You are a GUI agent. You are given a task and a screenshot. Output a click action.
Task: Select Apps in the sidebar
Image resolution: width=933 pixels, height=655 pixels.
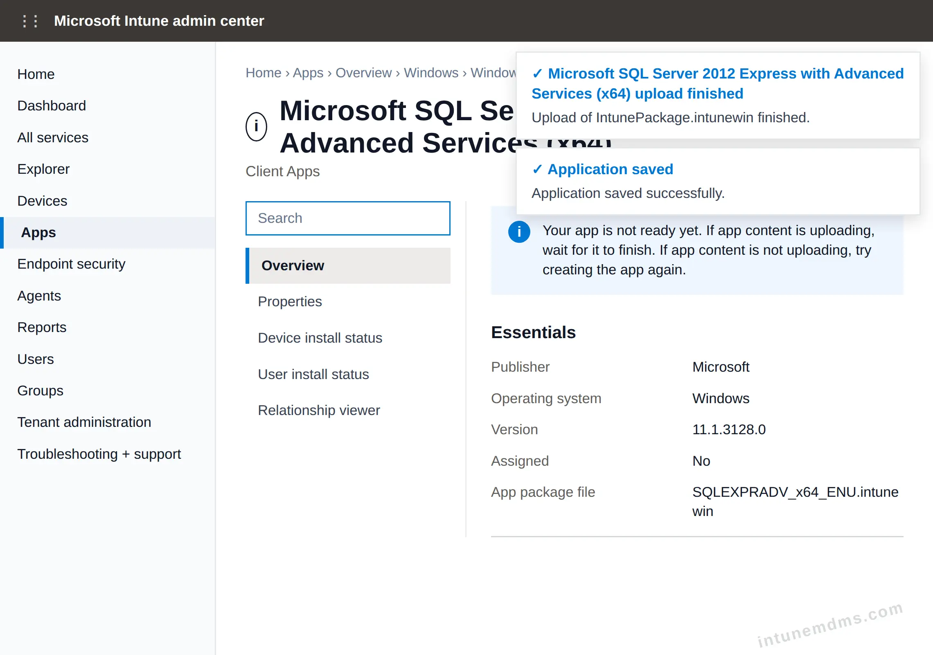(x=108, y=233)
